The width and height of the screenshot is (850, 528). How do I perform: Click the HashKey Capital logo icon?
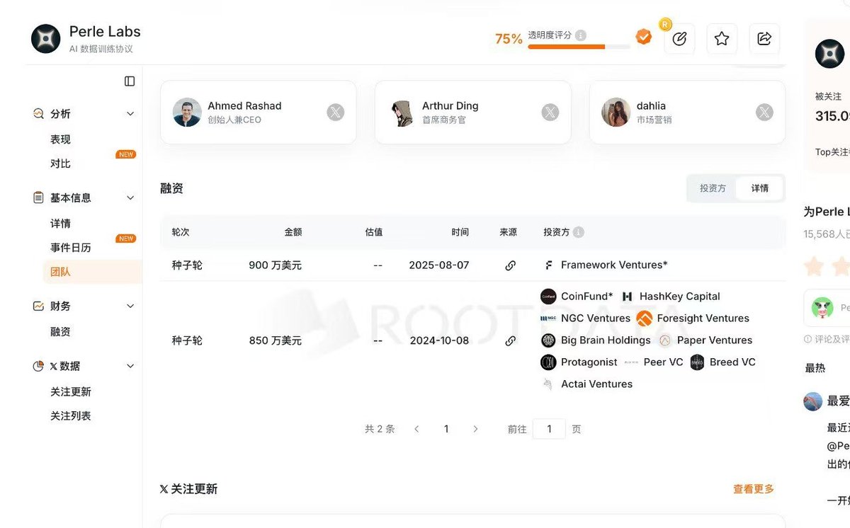628,297
